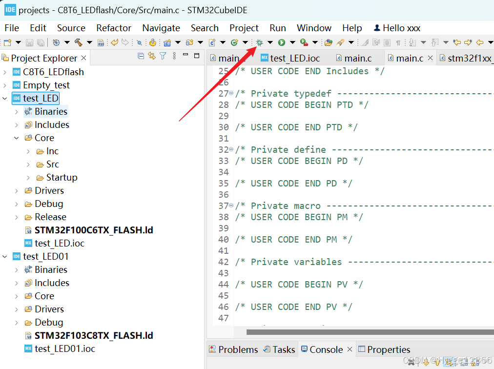Fold the Private typedef comment at line 27
Viewport: 494px width, 369px height.
(231, 93)
